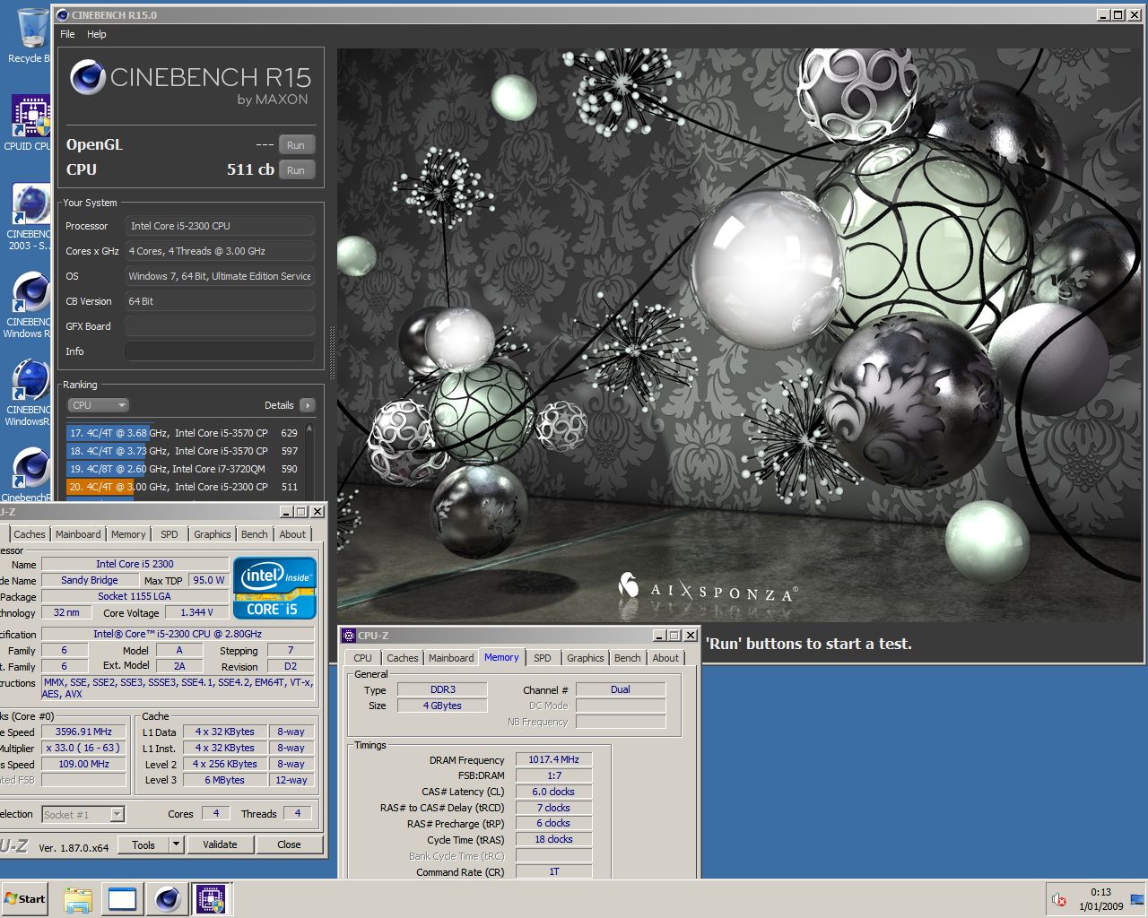Click the Validate button in CPU-Z
The image size is (1148, 918).
pos(220,844)
